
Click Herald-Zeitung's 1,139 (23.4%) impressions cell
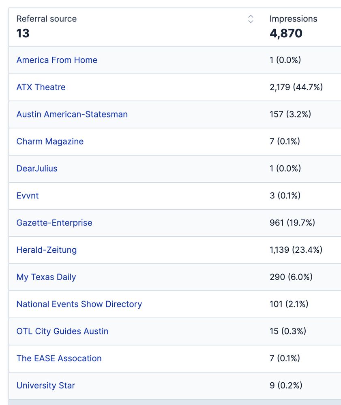[x=296, y=250]
